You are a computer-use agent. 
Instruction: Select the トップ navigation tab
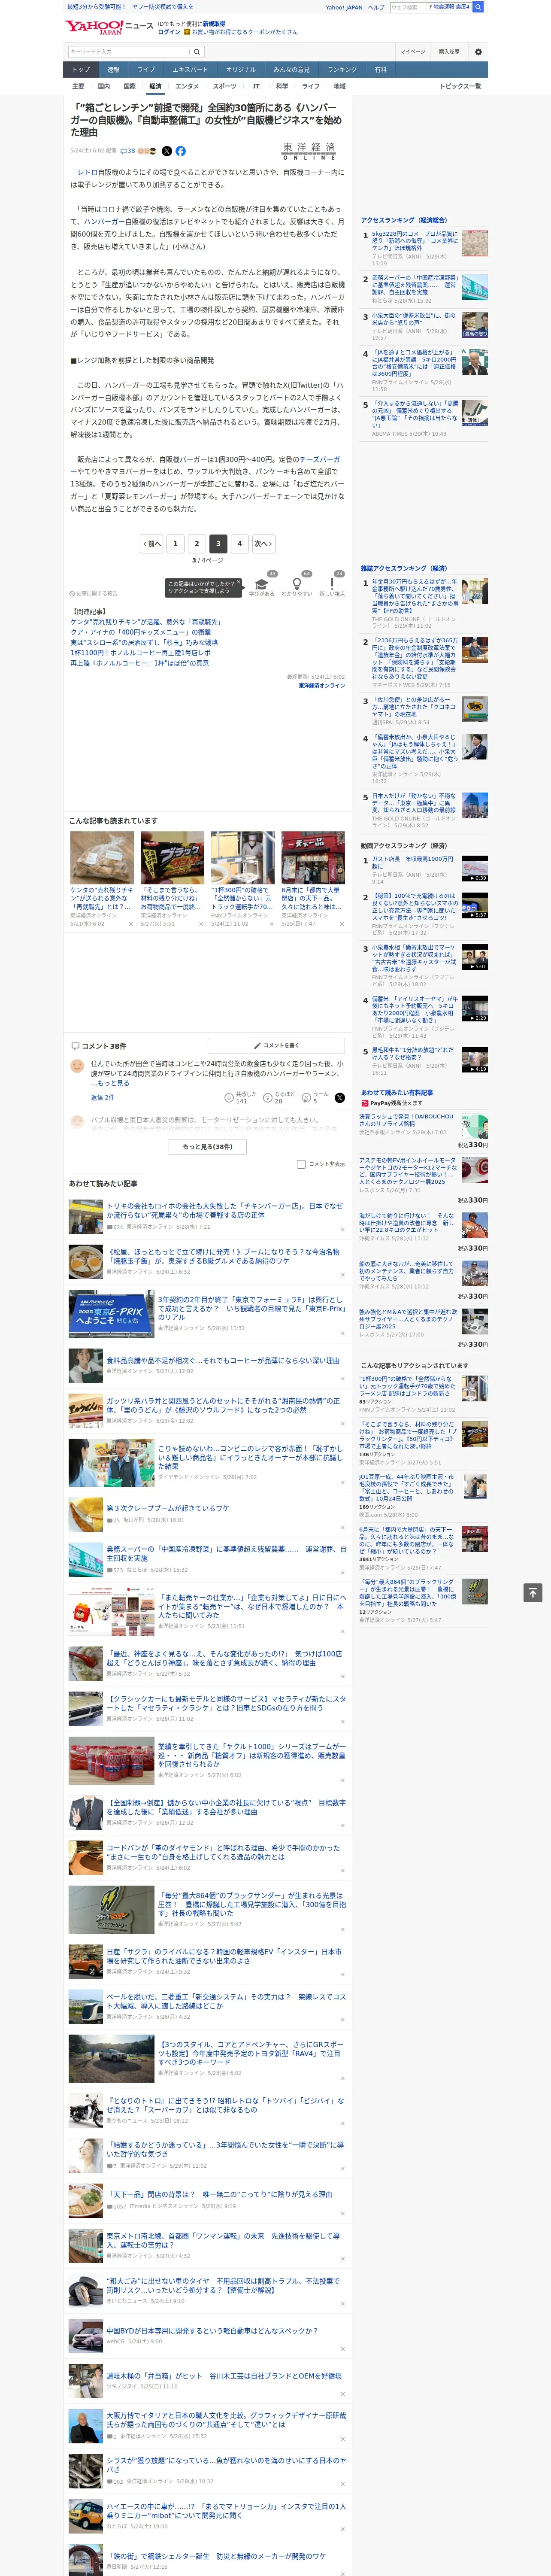tap(81, 70)
